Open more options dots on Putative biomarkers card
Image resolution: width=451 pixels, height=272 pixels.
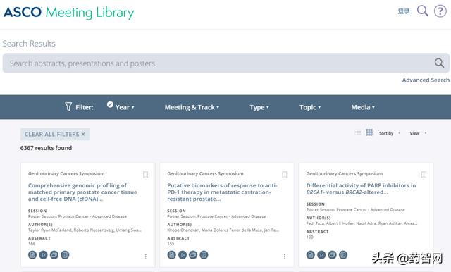pos(285,256)
